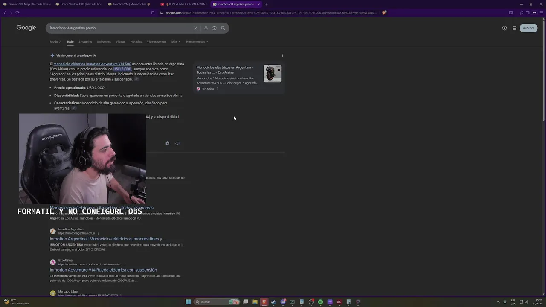This screenshot has width=546, height=307.
Task: Open Inmotion Adventure V14 Rueda eléctrica link
Action: click(x=103, y=270)
